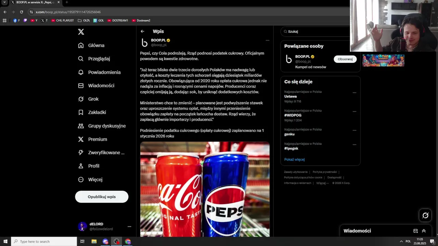Click BOOP.PL post author avatar
This screenshot has width=438, height=246.
point(144,42)
